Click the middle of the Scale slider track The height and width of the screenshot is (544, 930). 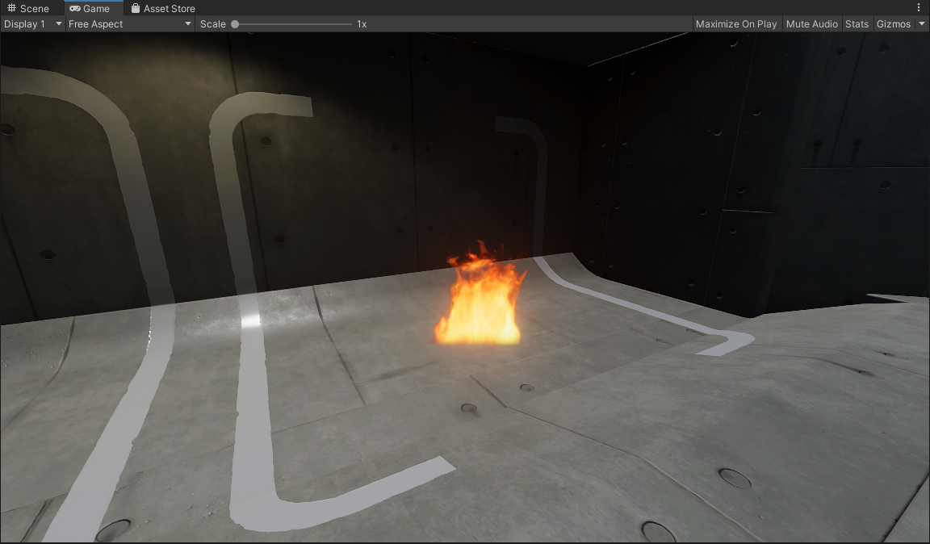(293, 24)
